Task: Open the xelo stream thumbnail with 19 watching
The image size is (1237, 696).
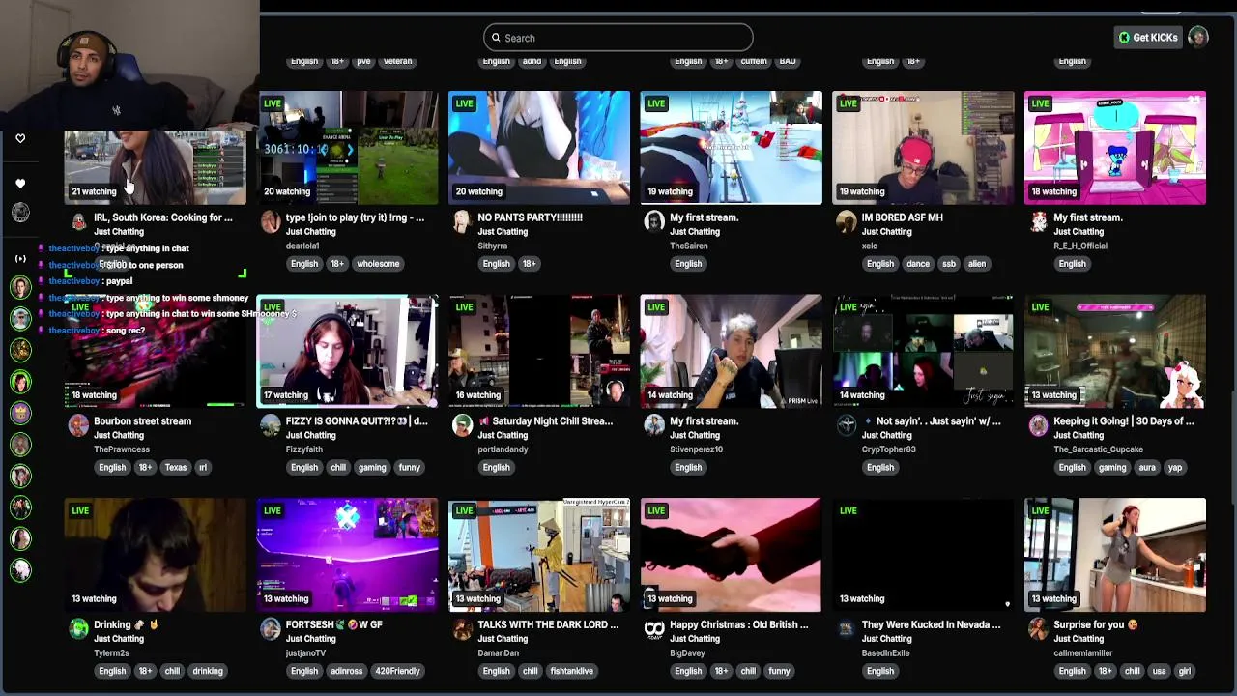Action: [x=923, y=148]
